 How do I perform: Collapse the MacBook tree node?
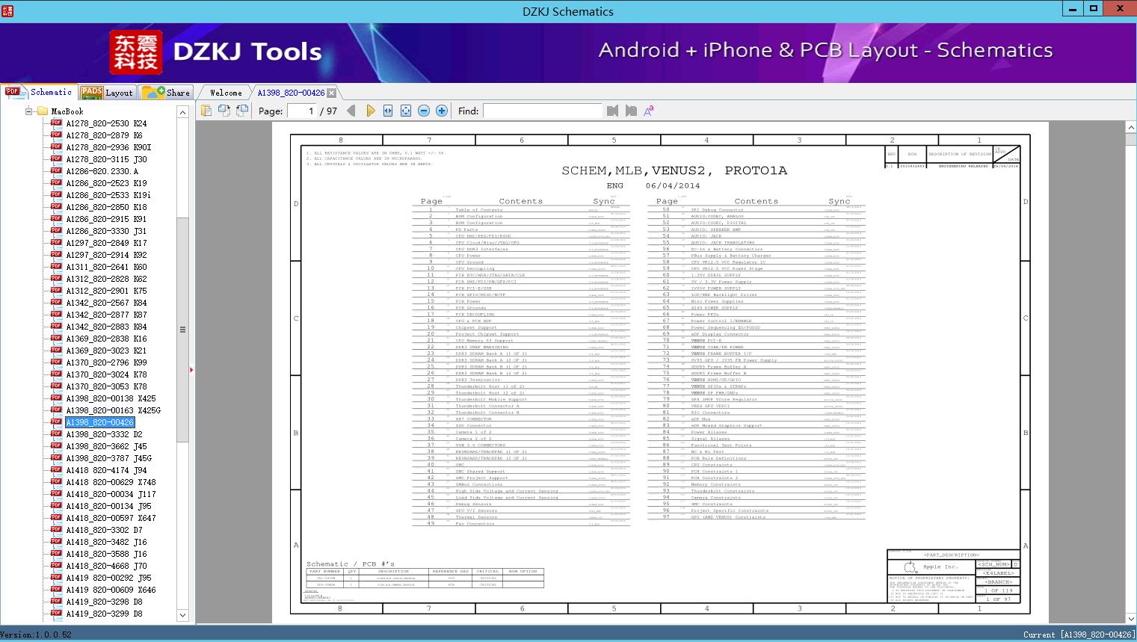coord(28,111)
